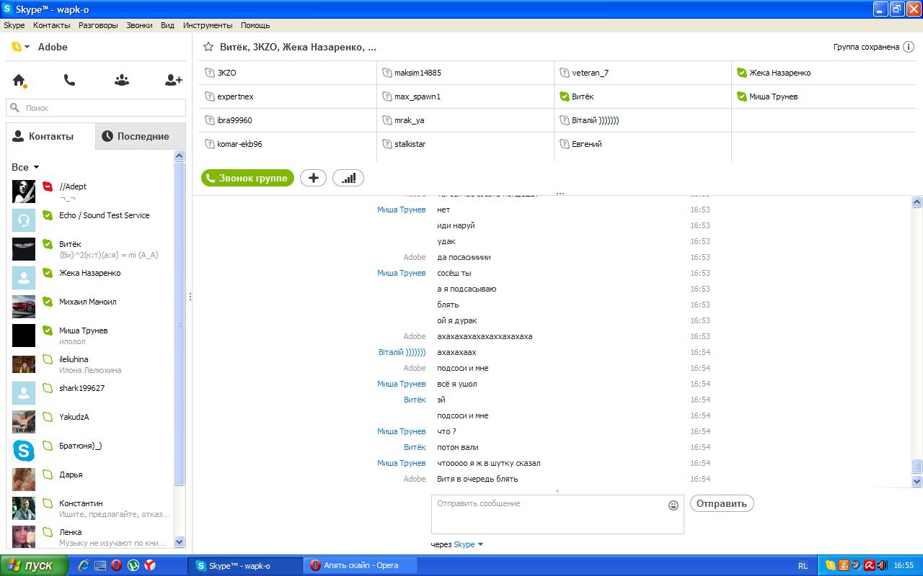Click Миша Трунев sender name link at нет
The height and width of the screenshot is (576, 923).
[x=401, y=210]
